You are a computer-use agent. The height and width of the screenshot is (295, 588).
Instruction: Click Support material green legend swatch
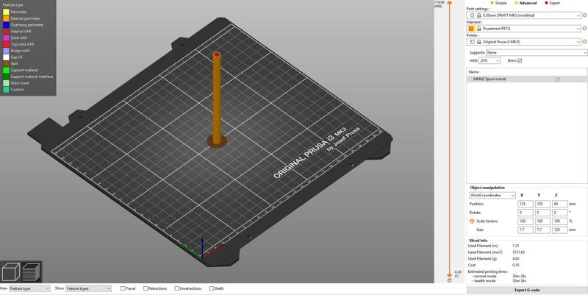[6, 70]
